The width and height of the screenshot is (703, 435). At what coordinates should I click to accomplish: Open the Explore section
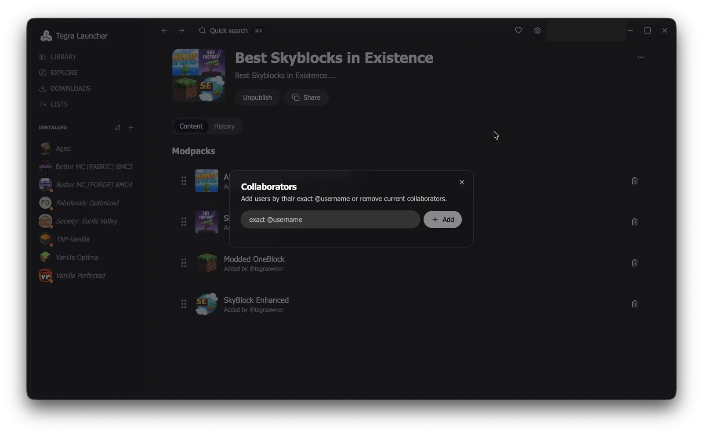[x=58, y=73]
